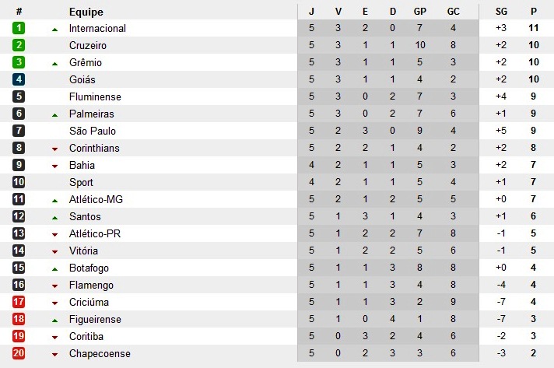
Task: Click the Atlético-MG team name
Action: point(96,199)
